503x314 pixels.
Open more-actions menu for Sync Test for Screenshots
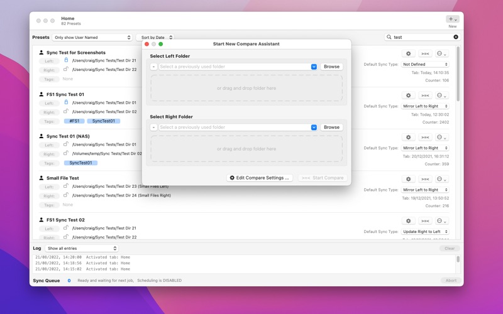tap(441, 53)
